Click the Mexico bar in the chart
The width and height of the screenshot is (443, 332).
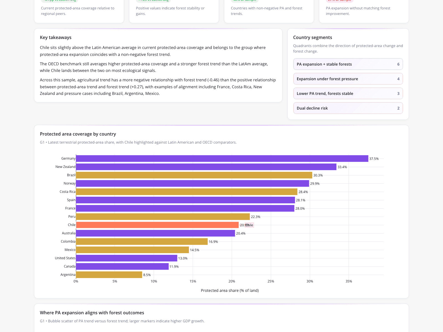pyautogui.click(x=132, y=250)
